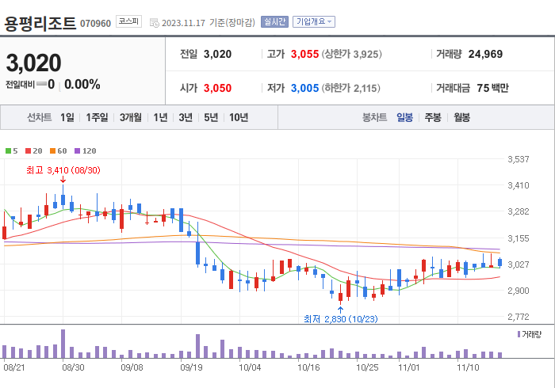Click the 3,537 price axis label

point(519,159)
